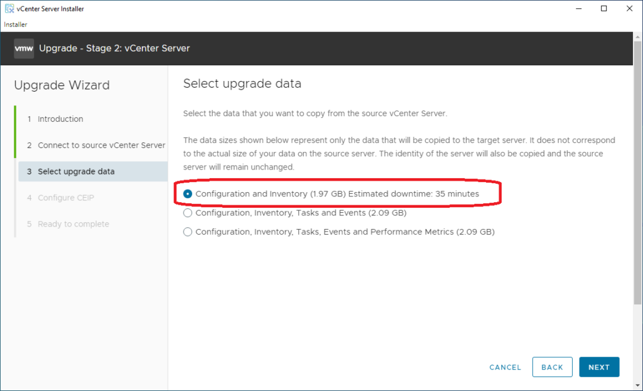
Task: Click the vmw logo in the header
Action: click(x=24, y=48)
